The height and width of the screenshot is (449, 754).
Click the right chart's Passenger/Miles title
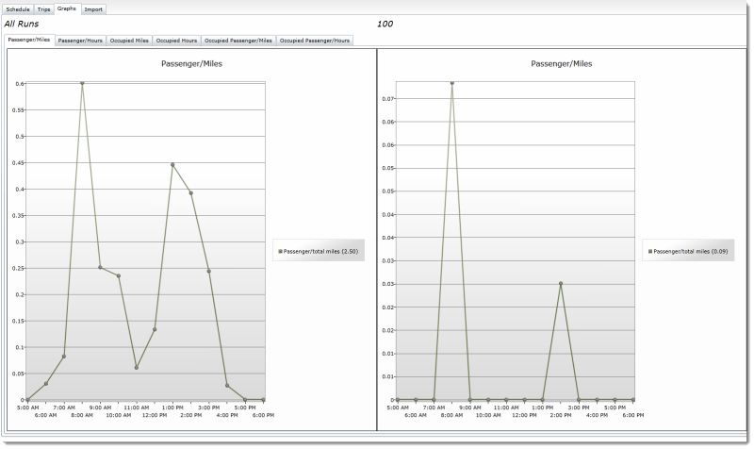point(562,64)
